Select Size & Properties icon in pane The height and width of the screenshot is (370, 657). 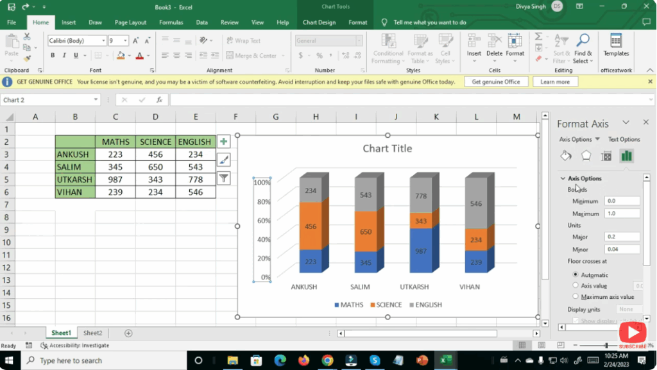point(606,156)
